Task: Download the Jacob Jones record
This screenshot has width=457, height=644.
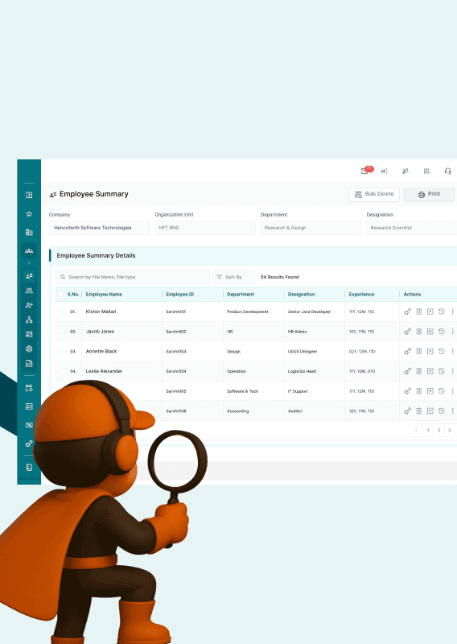Action: pos(430,332)
